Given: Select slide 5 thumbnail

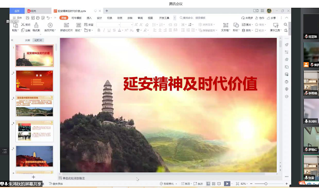Looking at the screenshot, I should 34,156.
